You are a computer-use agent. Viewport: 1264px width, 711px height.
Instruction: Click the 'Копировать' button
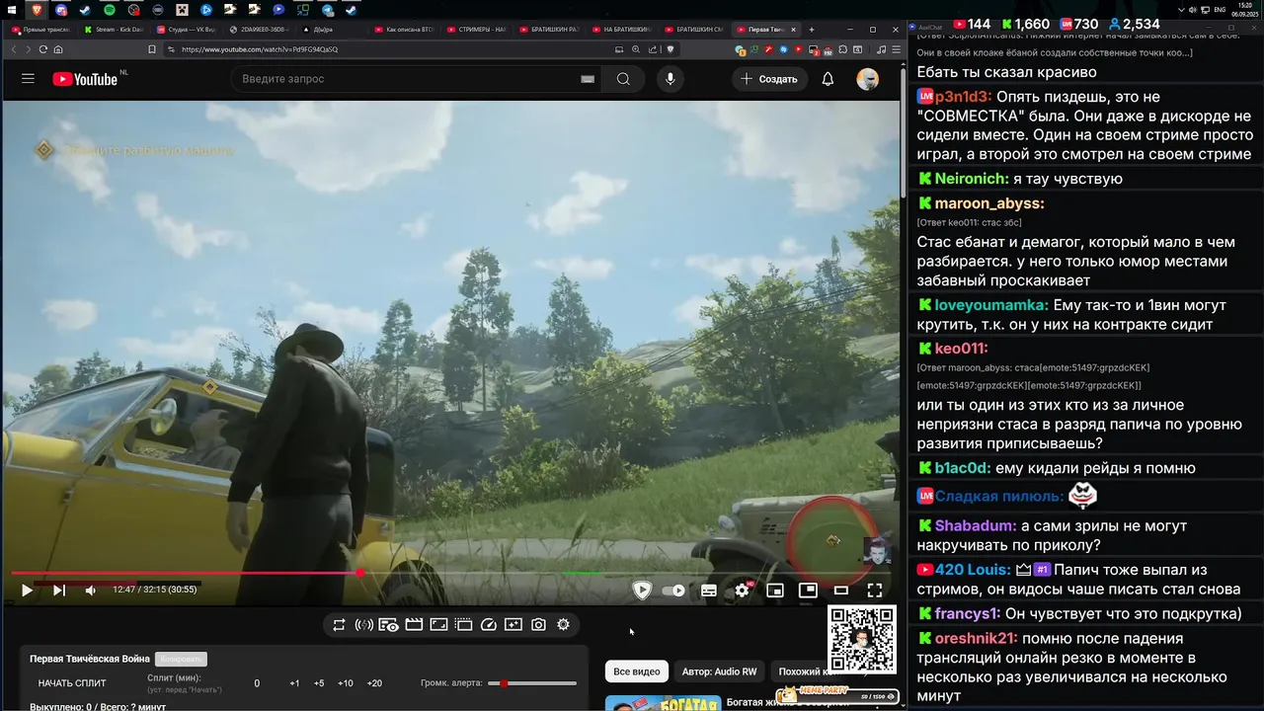181,659
